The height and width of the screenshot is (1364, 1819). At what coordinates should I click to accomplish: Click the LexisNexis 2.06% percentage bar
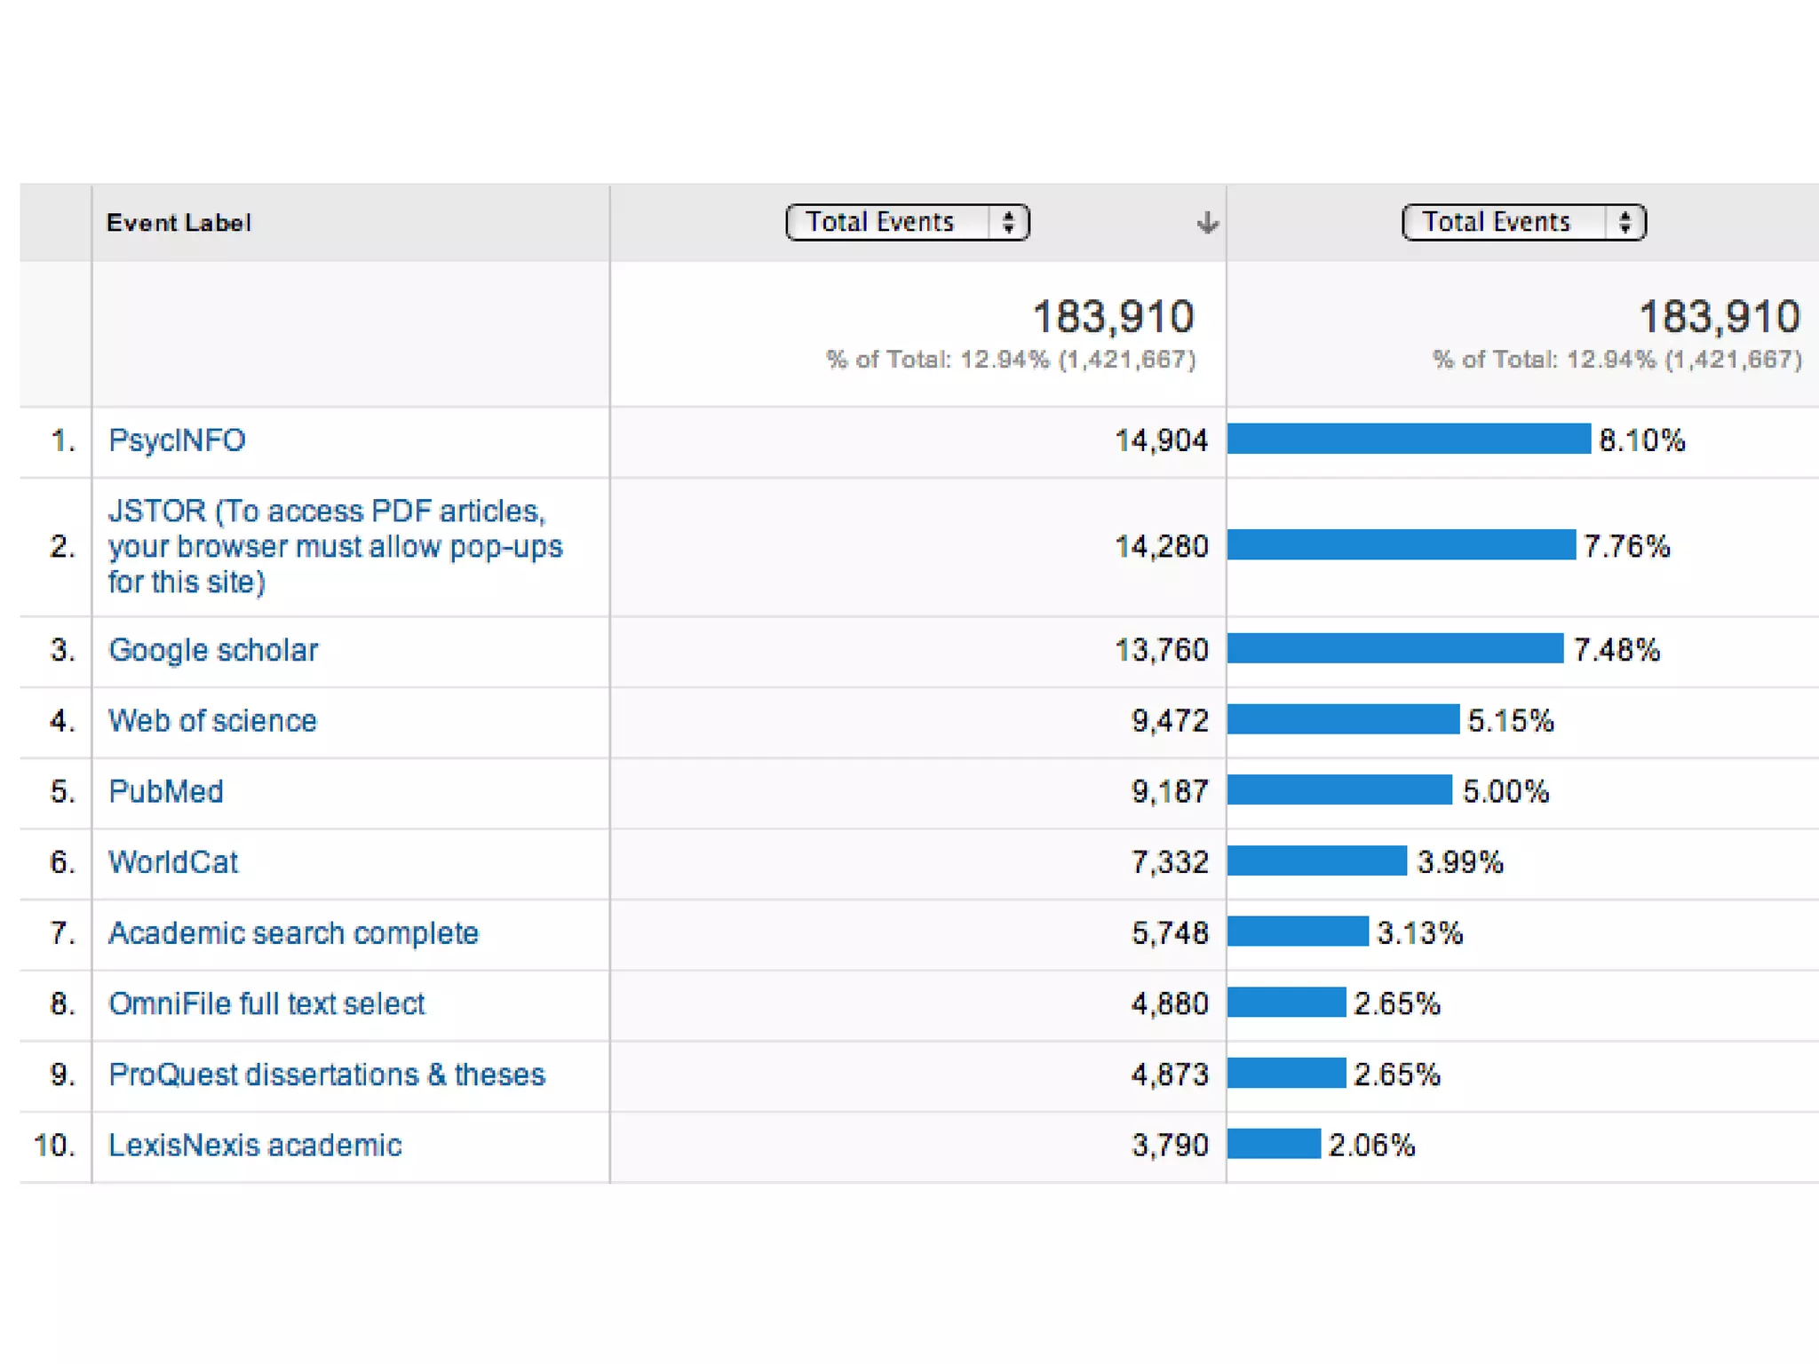[1274, 1144]
